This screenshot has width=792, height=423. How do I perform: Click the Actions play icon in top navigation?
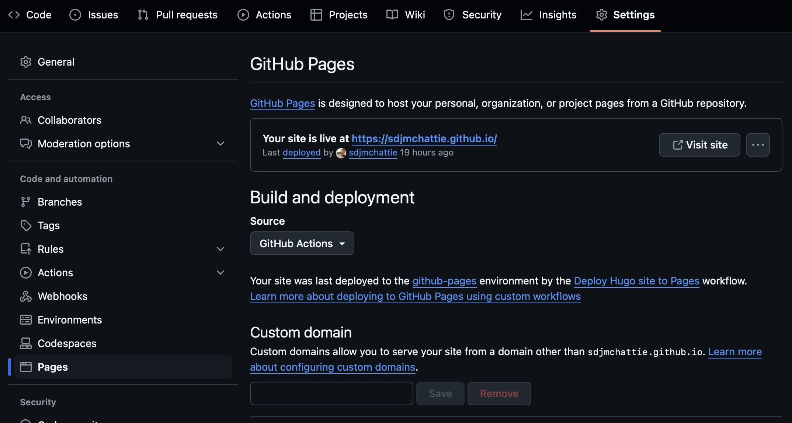tap(243, 15)
